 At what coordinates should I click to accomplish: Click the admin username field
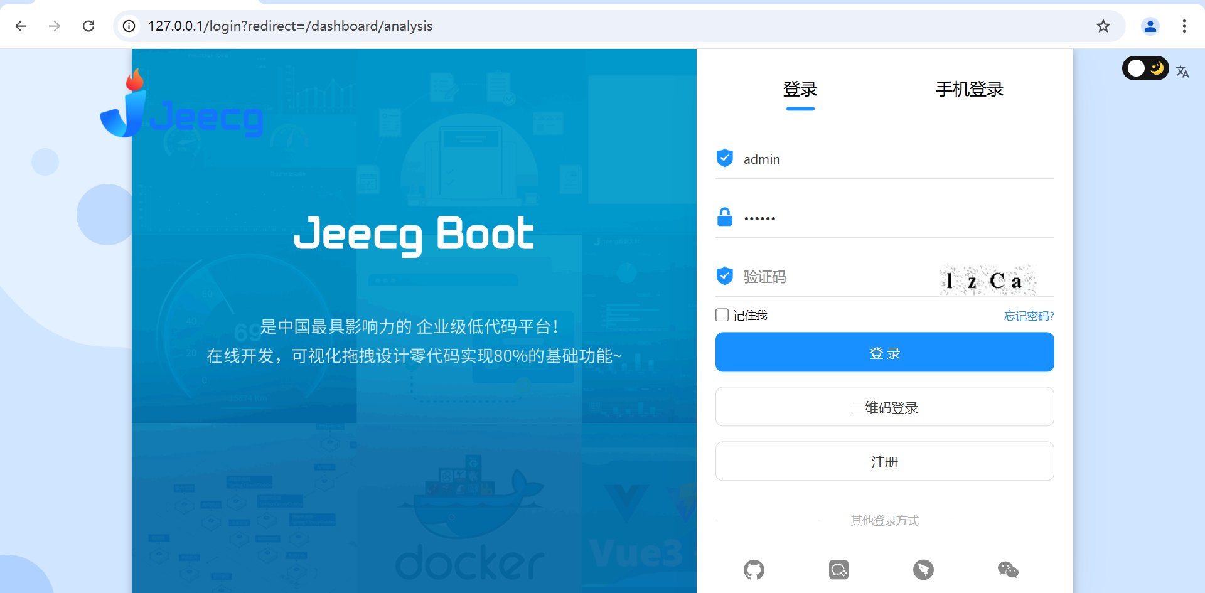(x=885, y=159)
